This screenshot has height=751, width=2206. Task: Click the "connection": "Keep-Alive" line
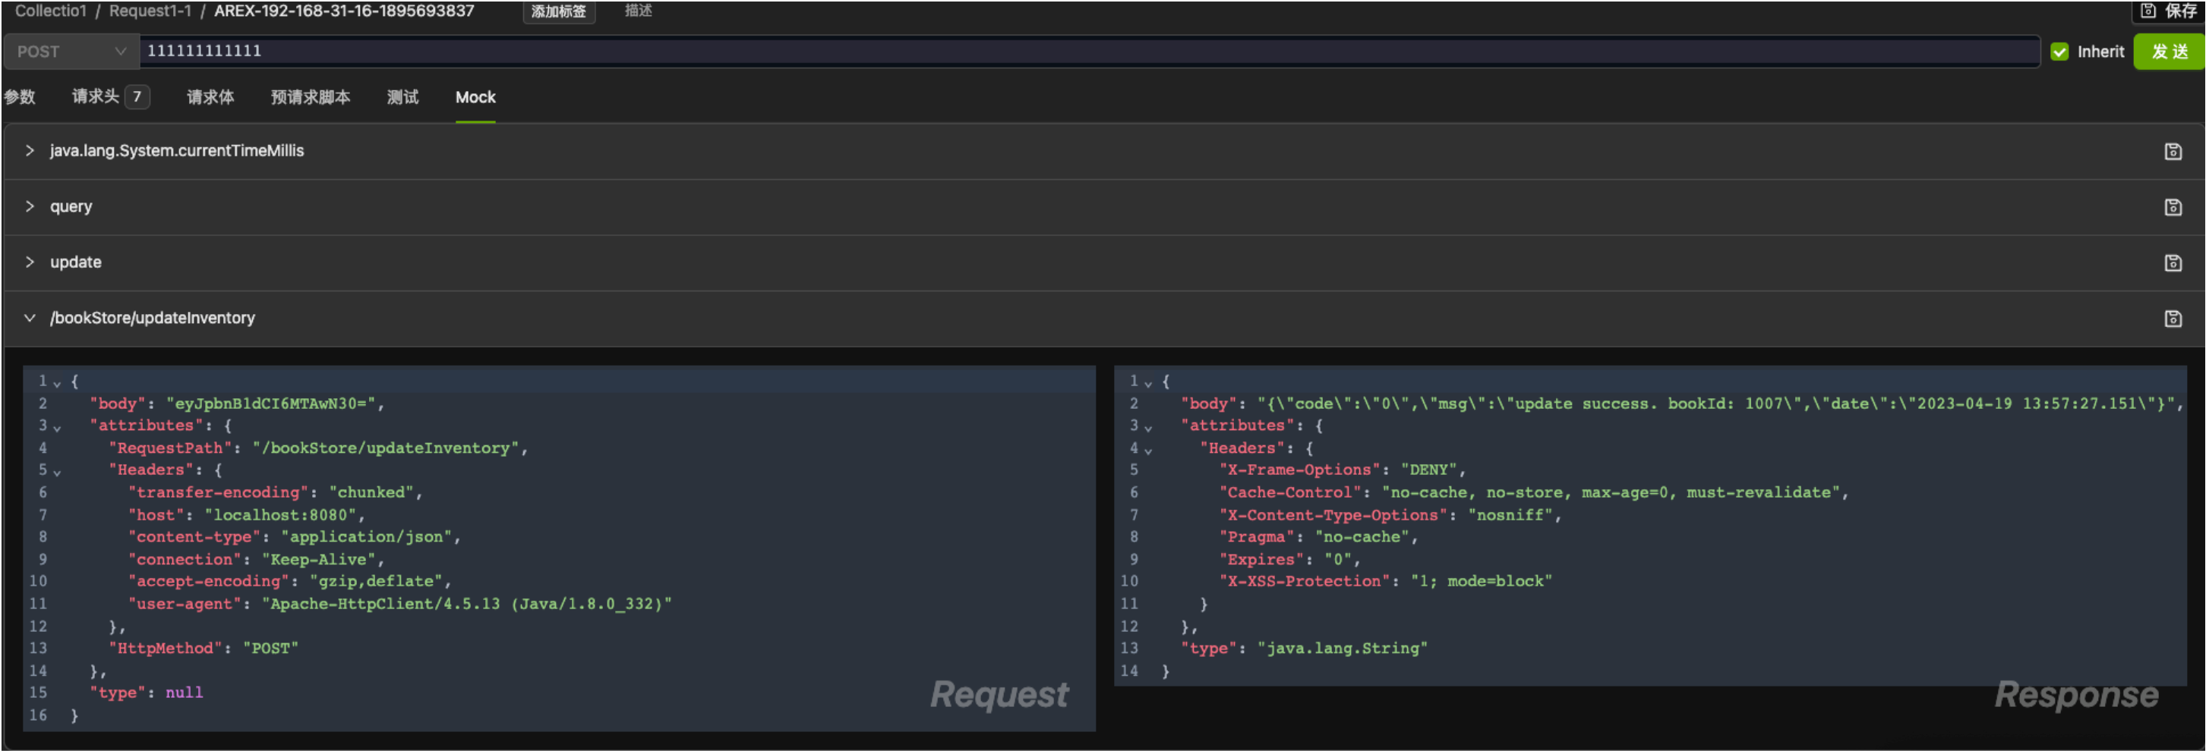(x=256, y=559)
